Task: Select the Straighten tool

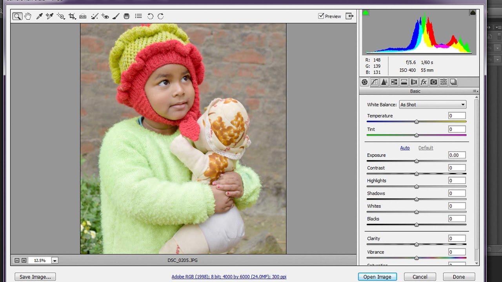Action: pos(83,16)
